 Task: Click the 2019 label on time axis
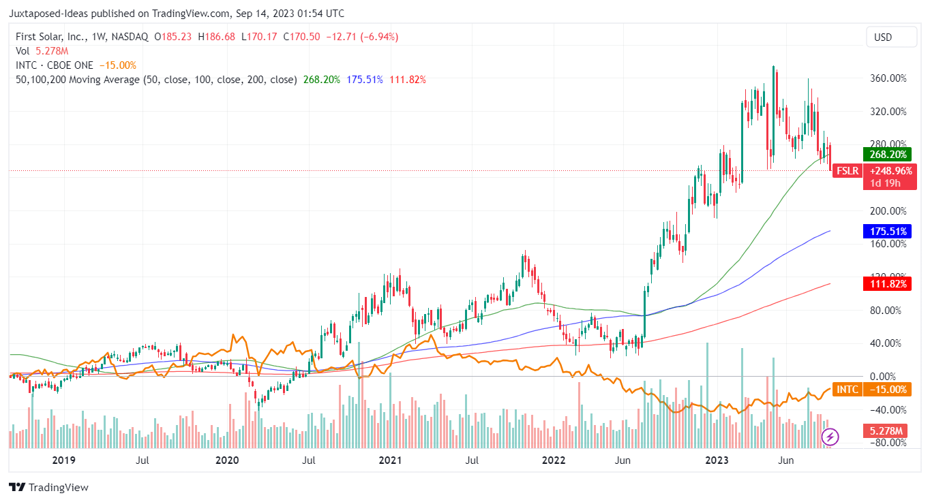click(x=63, y=460)
